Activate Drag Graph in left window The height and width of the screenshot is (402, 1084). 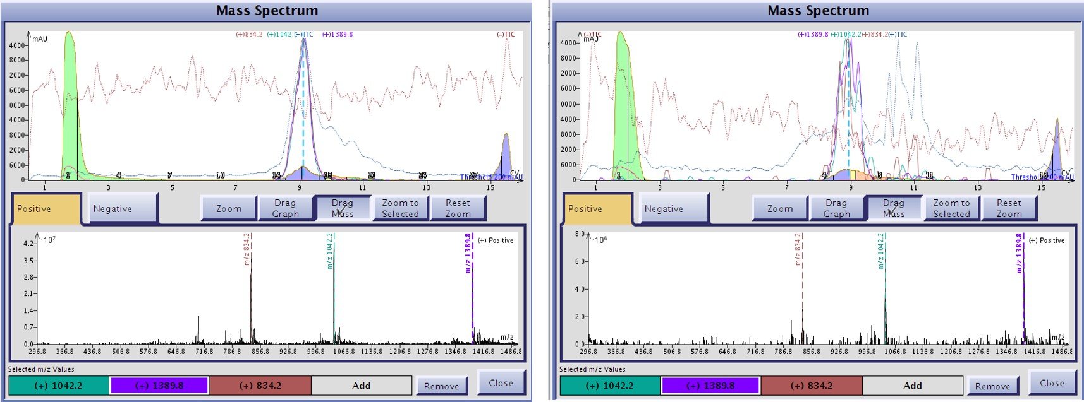(x=285, y=209)
